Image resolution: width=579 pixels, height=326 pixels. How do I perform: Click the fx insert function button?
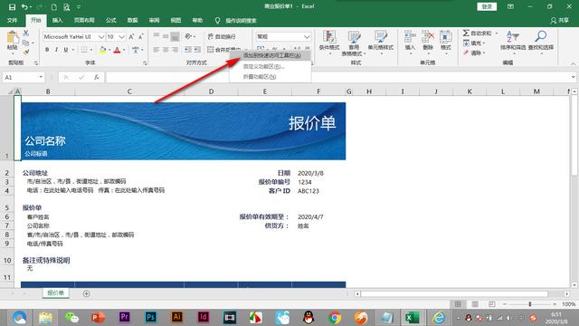point(97,77)
